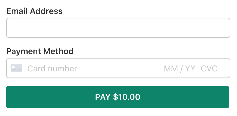
Task: Focus the CVC placeholder in payment box
Action: tap(209, 68)
